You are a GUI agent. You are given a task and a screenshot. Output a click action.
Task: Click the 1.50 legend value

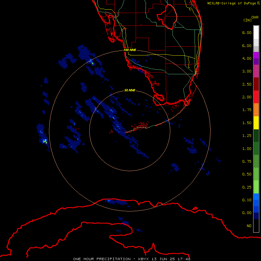click(247, 123)
